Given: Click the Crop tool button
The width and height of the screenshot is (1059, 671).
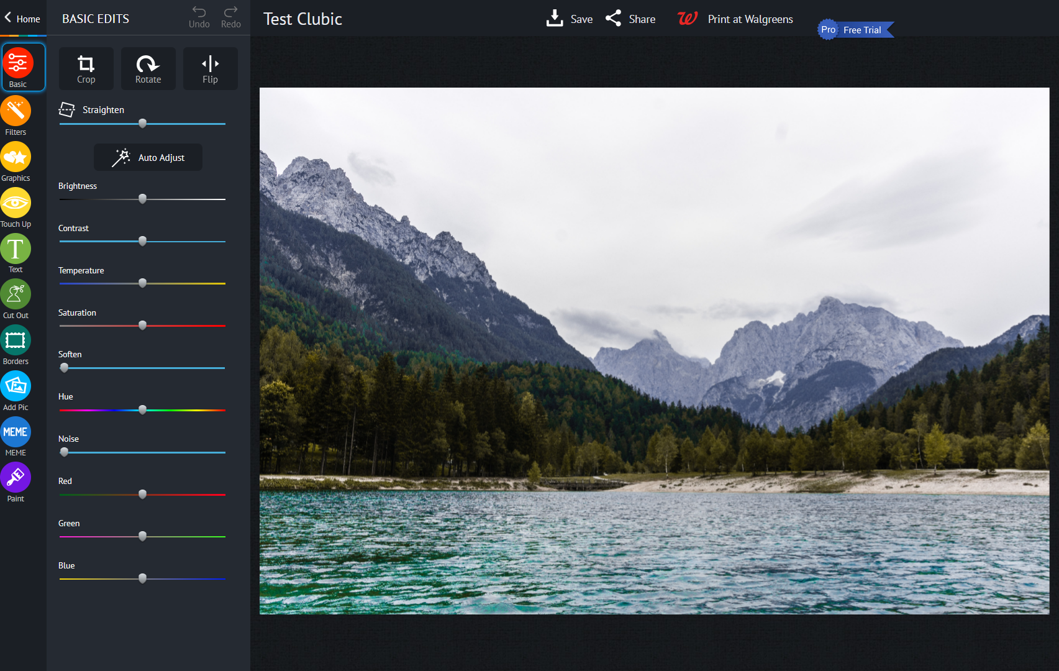Looking at the screenshot, I should pos(86,69).
